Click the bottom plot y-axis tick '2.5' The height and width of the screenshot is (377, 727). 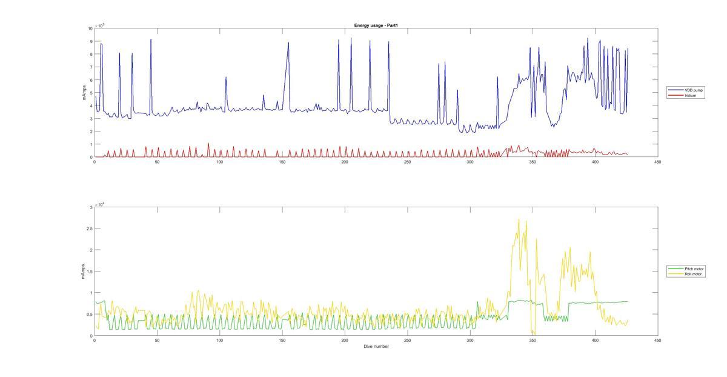[90, 229]
